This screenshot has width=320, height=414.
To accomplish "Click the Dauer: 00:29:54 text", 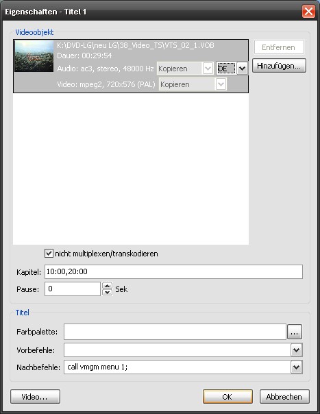I will 84,56.
